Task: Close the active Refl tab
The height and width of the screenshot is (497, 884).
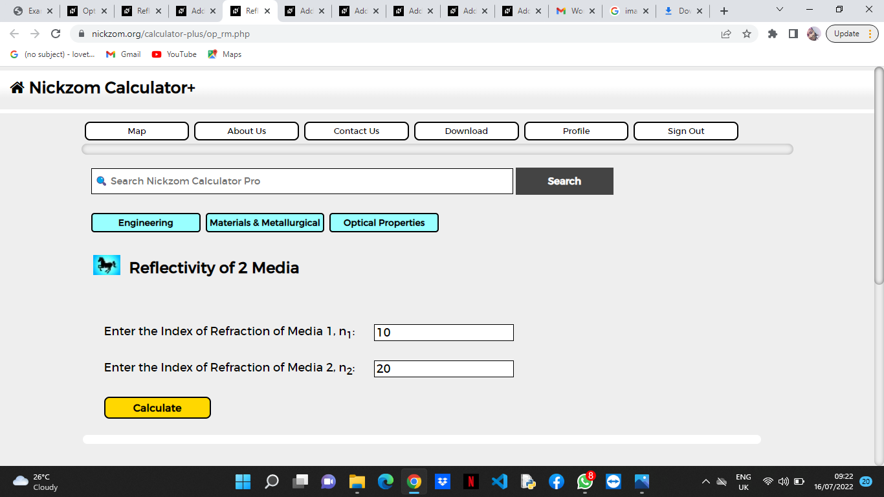Action: coord(267,11)
